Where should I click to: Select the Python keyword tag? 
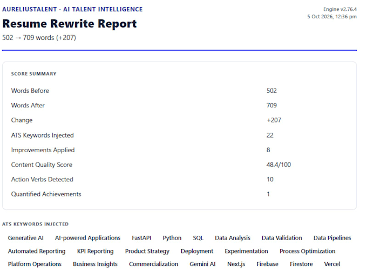pos(172,238)
